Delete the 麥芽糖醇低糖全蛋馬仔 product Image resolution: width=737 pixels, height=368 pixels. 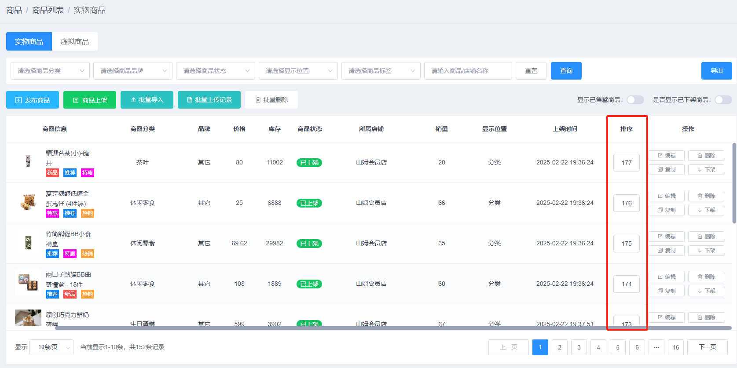tap(706, 196)
